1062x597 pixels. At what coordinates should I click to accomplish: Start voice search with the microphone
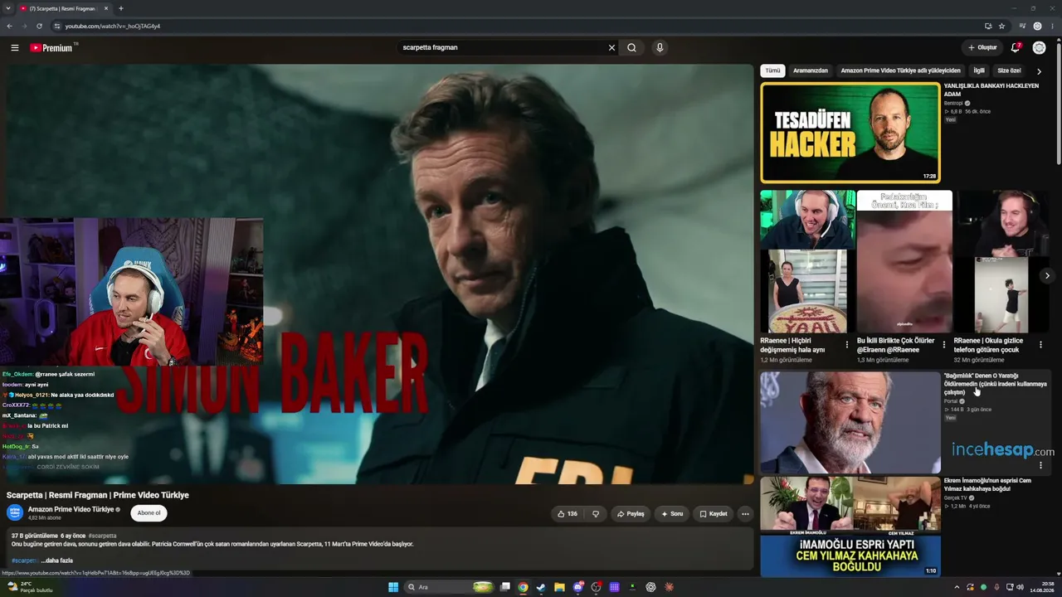tap(660, 47)
